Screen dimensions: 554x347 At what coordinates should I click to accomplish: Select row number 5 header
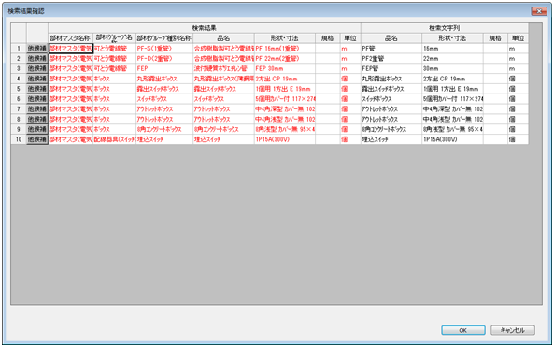pyautogui.click(x=19, y=89)
